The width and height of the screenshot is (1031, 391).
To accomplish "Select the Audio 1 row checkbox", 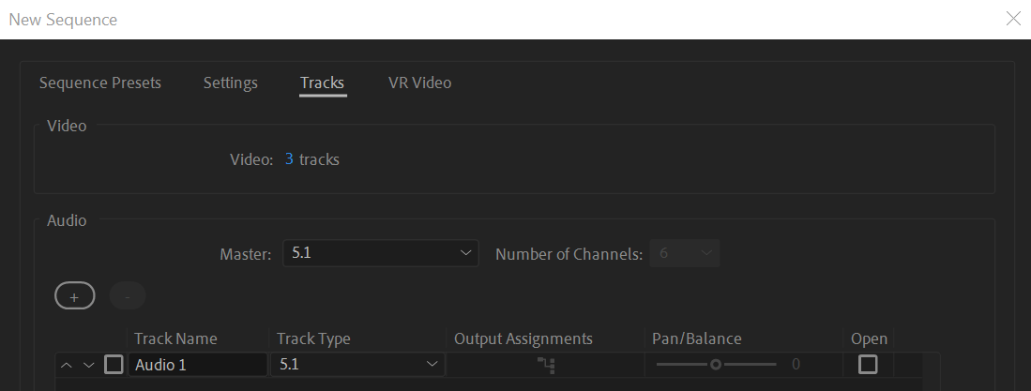I will tap(114, 365).
